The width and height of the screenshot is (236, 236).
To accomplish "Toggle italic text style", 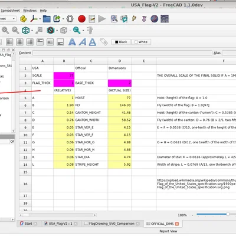I will pos(83,42).
